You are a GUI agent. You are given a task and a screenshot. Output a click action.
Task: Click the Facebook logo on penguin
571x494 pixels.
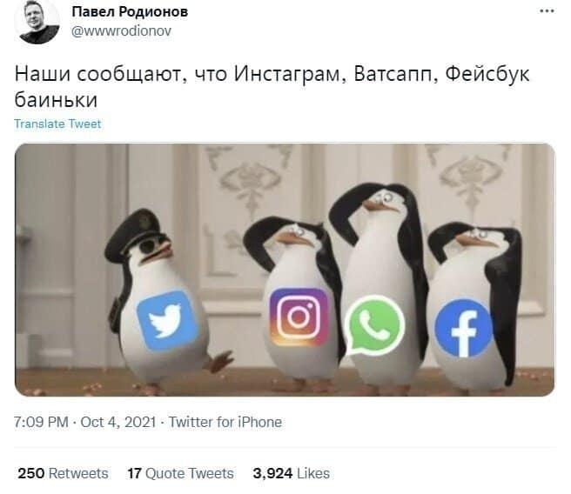(464, 329)
